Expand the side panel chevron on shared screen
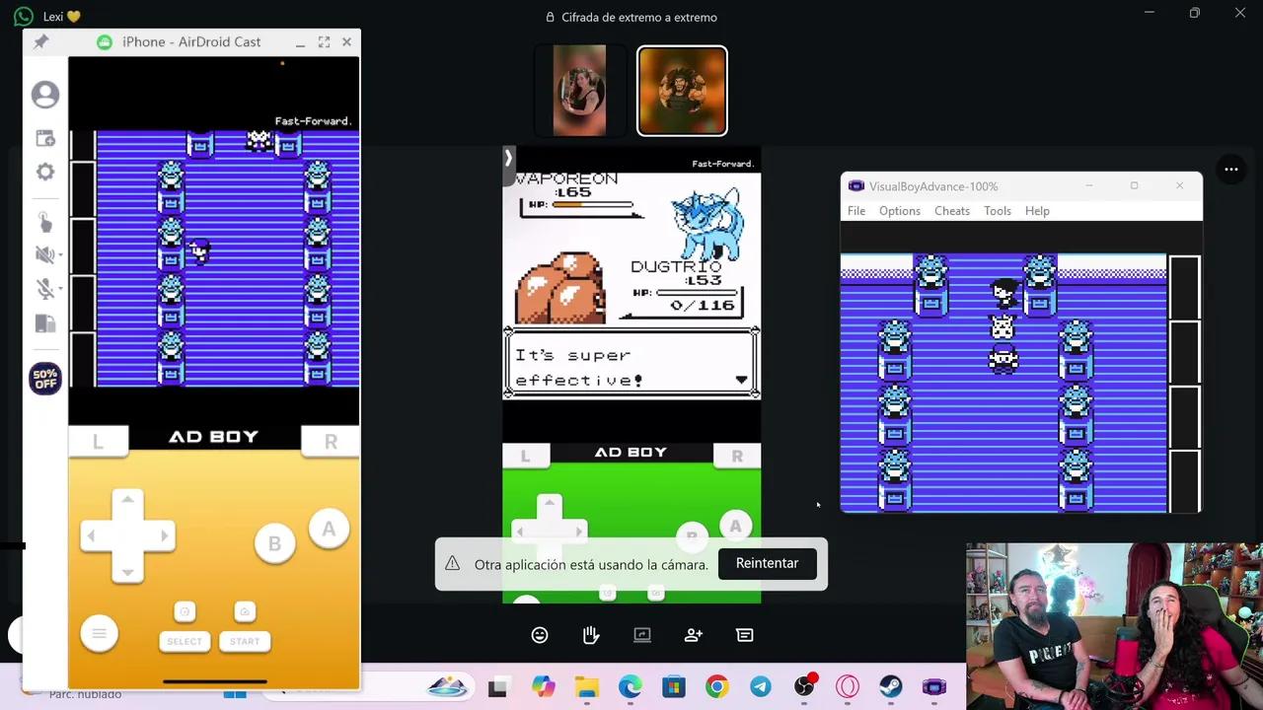Image resolution: width=1263 pixels, height=710 pixels. (x=508, y=158)
